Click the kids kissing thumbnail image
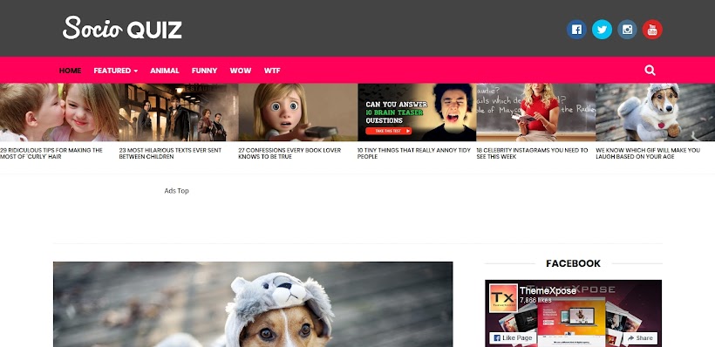This screenshot has width=715, height=347. (x=59, y=112)
